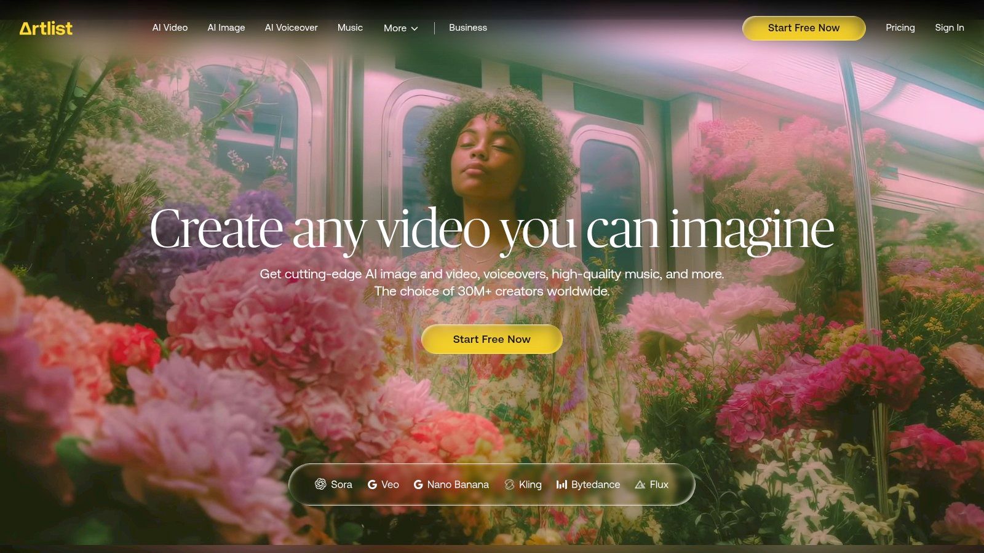Open the AI Video menu item

(x=170, y=28)
